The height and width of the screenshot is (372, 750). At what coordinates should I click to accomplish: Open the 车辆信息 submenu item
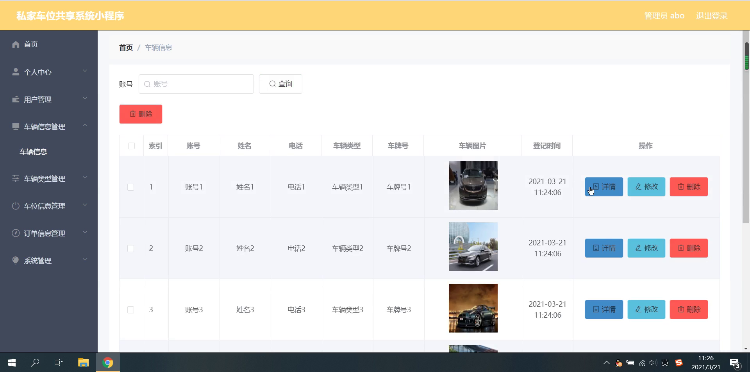[x=34, y=152]
